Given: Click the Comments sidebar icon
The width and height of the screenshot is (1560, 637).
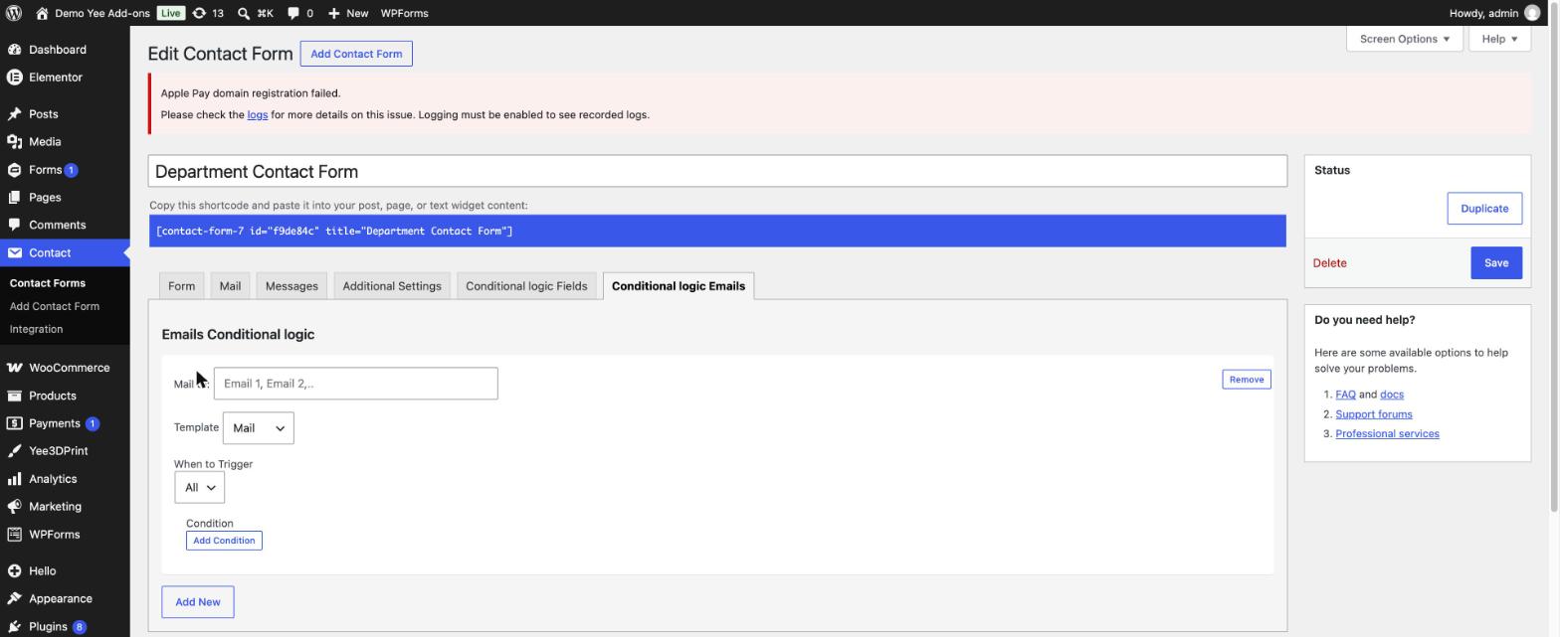Looking at the screenshot, I should [14, 226].
